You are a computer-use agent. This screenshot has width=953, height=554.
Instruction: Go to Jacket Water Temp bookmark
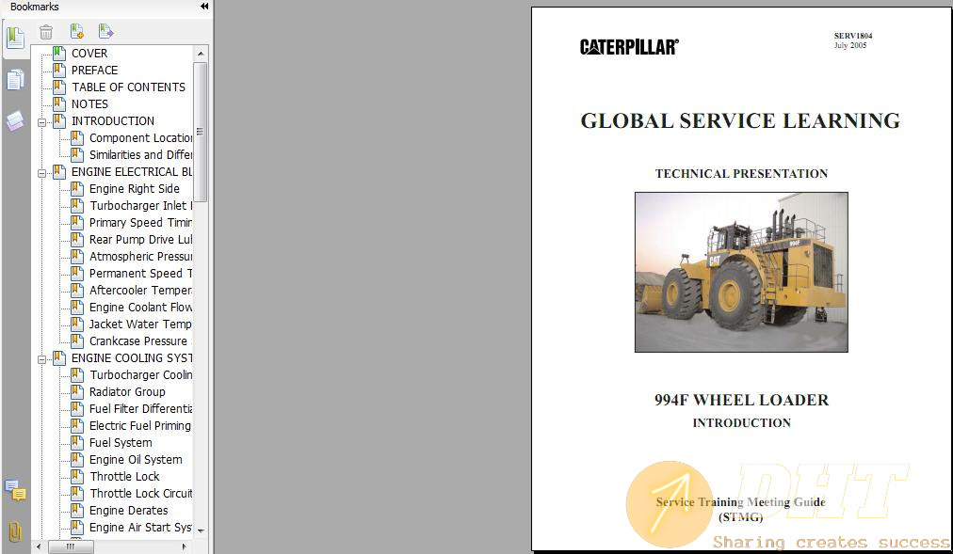click(x=140, y=325)
